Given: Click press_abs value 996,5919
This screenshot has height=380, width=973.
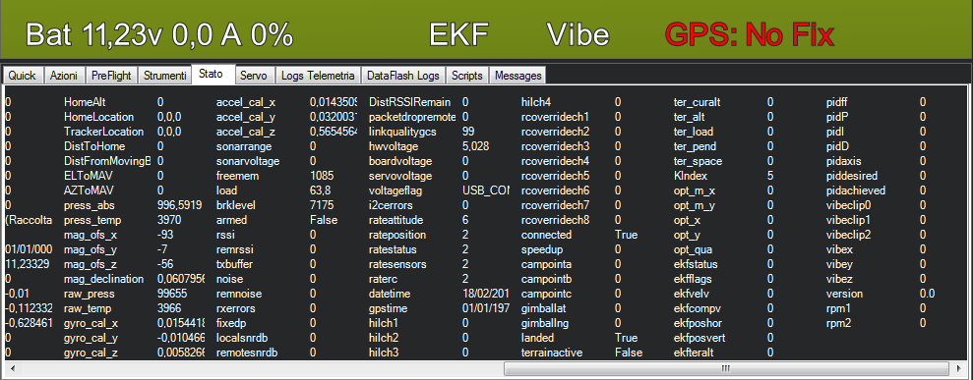Looking at the screenshot, I should pos(179,205).
